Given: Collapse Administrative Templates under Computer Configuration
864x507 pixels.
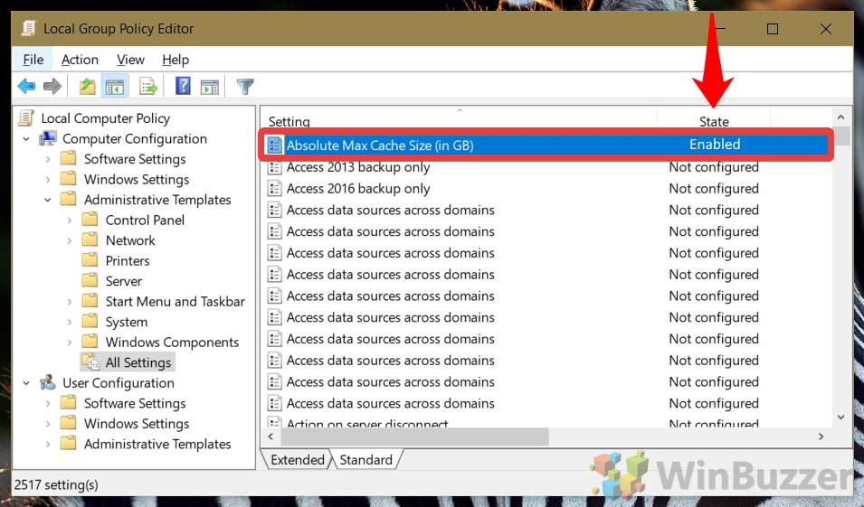Looking at the screenshot, I should click(x=48, y=200).
